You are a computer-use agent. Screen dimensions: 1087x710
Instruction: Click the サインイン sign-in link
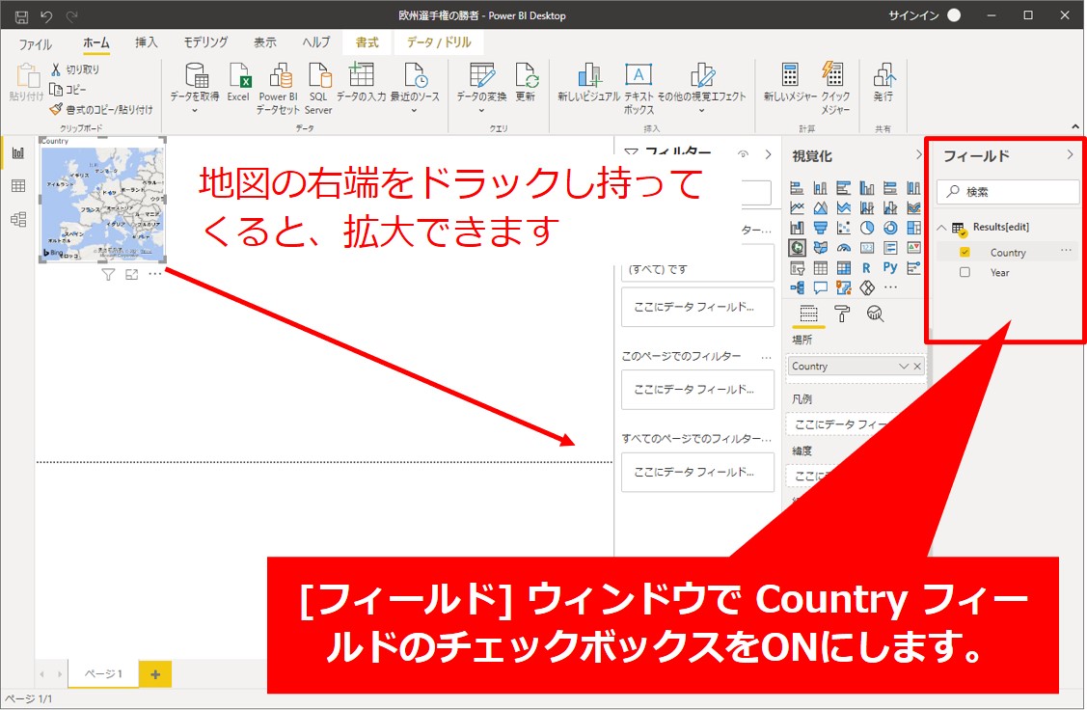911,15
